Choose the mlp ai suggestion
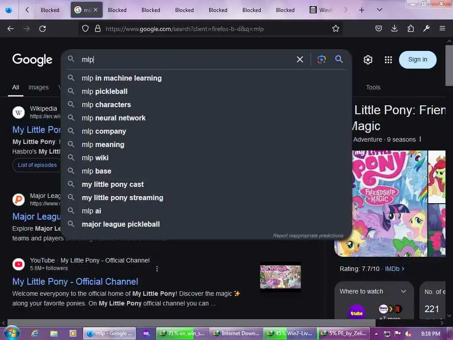 point(207,211)
